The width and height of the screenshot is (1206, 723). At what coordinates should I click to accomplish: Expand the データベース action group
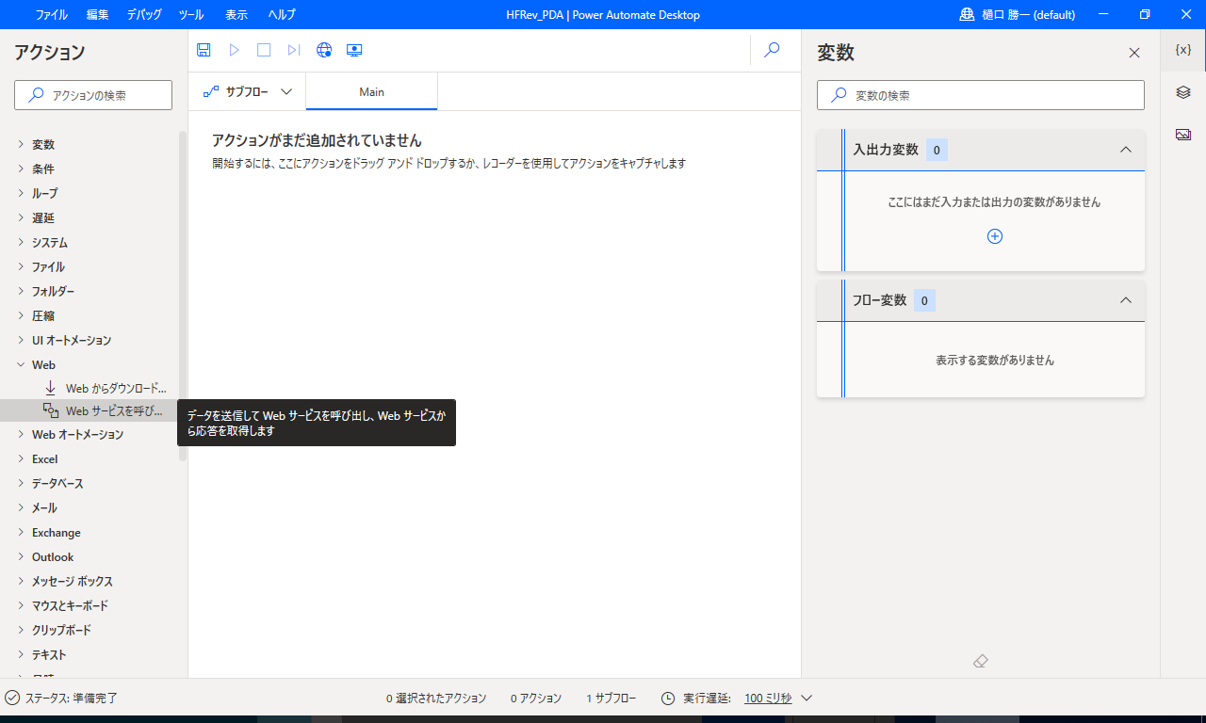[22, 483]
